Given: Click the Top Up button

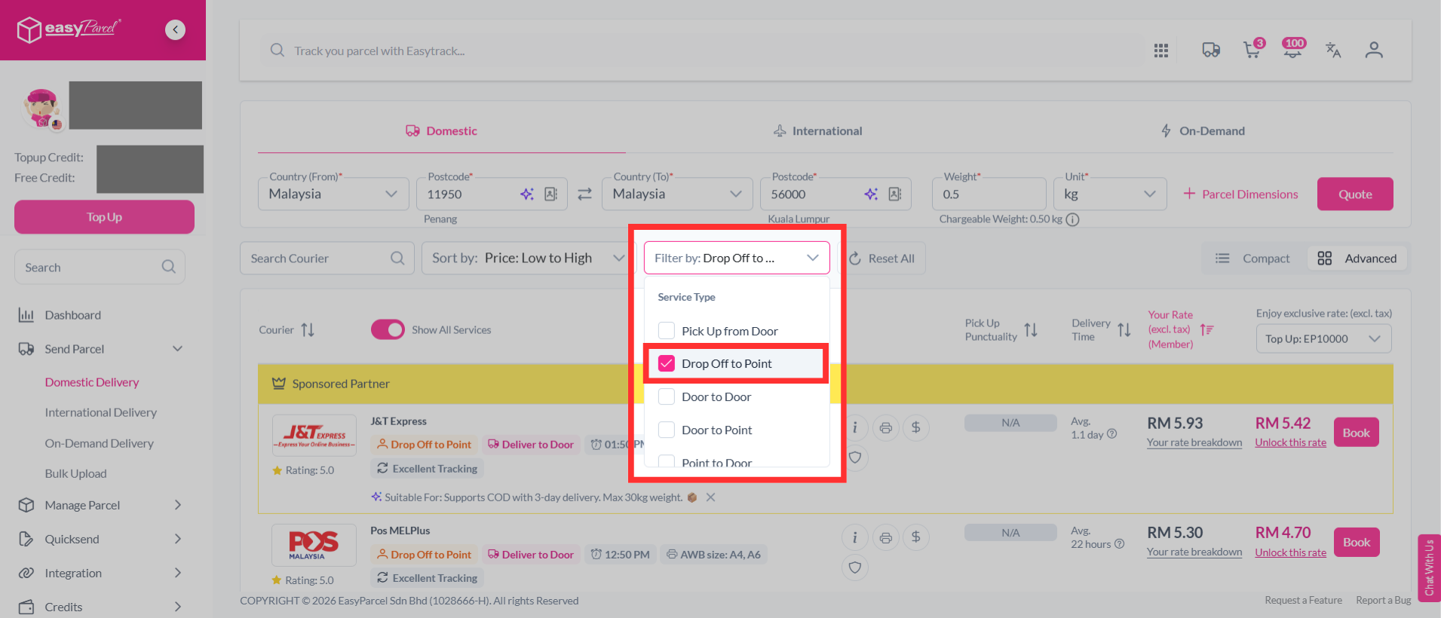Looking at the screenshot, I should click(x=104, y=217).
